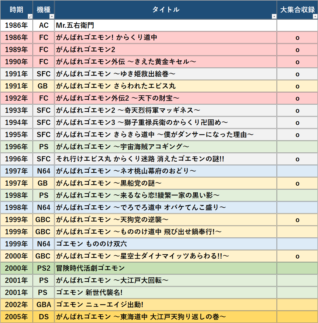The image size is (318, 323).
Task: Select the ゴエモン 新世代襲名! title cell
Action: click(x=165, y=293)
